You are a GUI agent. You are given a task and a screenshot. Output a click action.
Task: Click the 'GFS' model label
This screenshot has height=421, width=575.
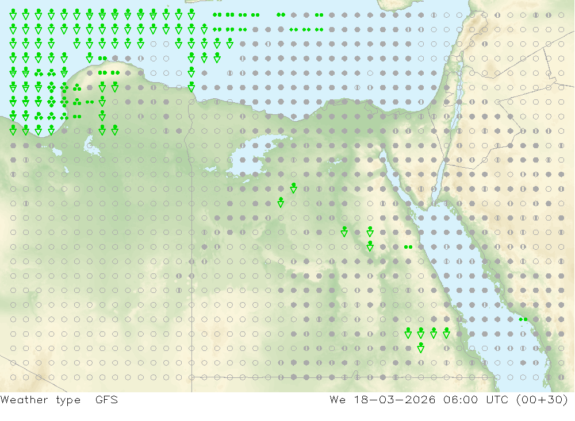106,399
